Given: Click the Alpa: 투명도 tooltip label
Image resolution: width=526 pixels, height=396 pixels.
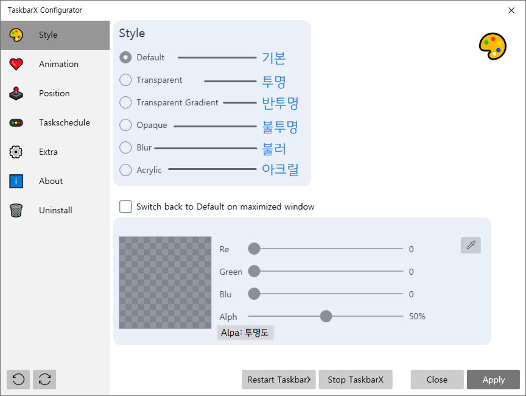Looking at the screenshot, I should pyautogui.click(x=245, y=333).
